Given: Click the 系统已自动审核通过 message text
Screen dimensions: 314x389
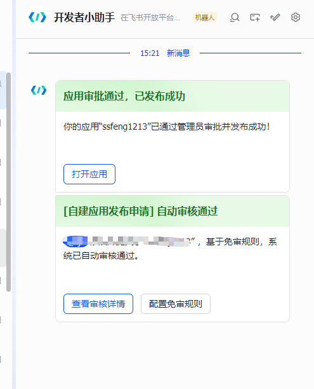Looking at the screenshot, I should coord(170,249).
